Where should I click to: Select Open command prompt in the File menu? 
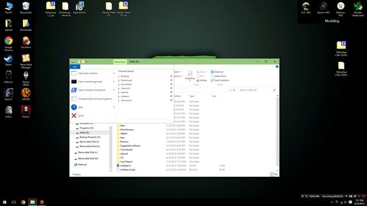coord(93,81)
